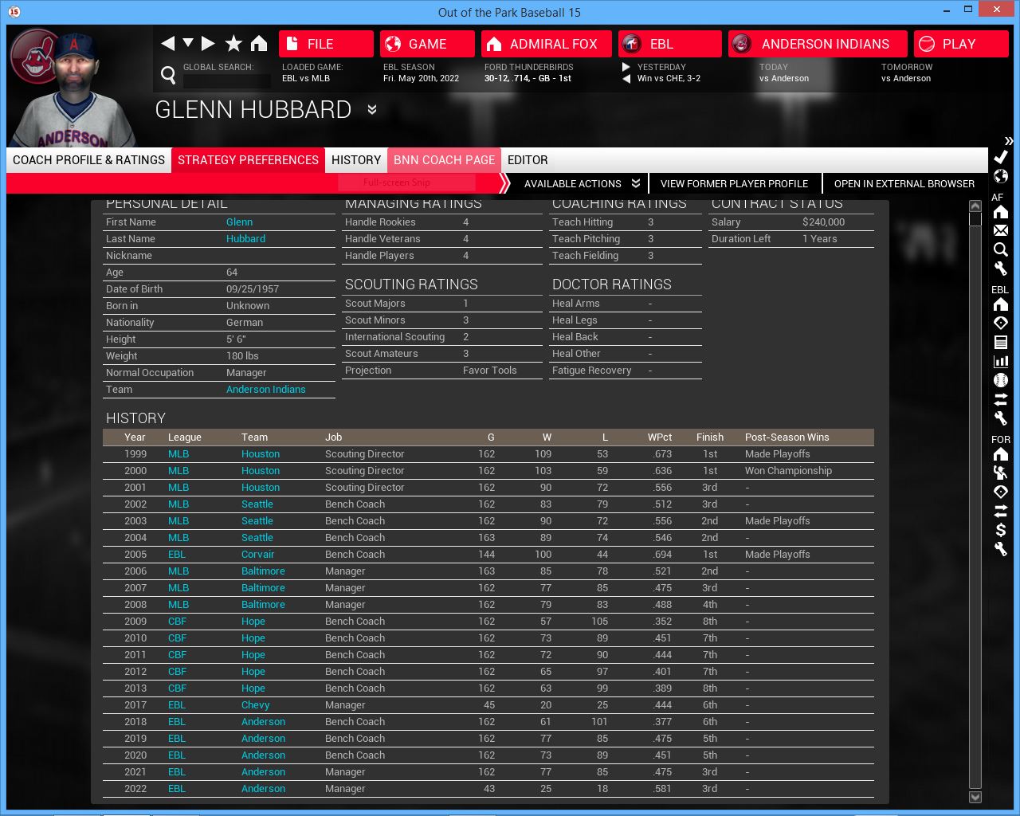Click the dollar sign finances icon
The image size is (1020, 816).
pos(1001,530)
